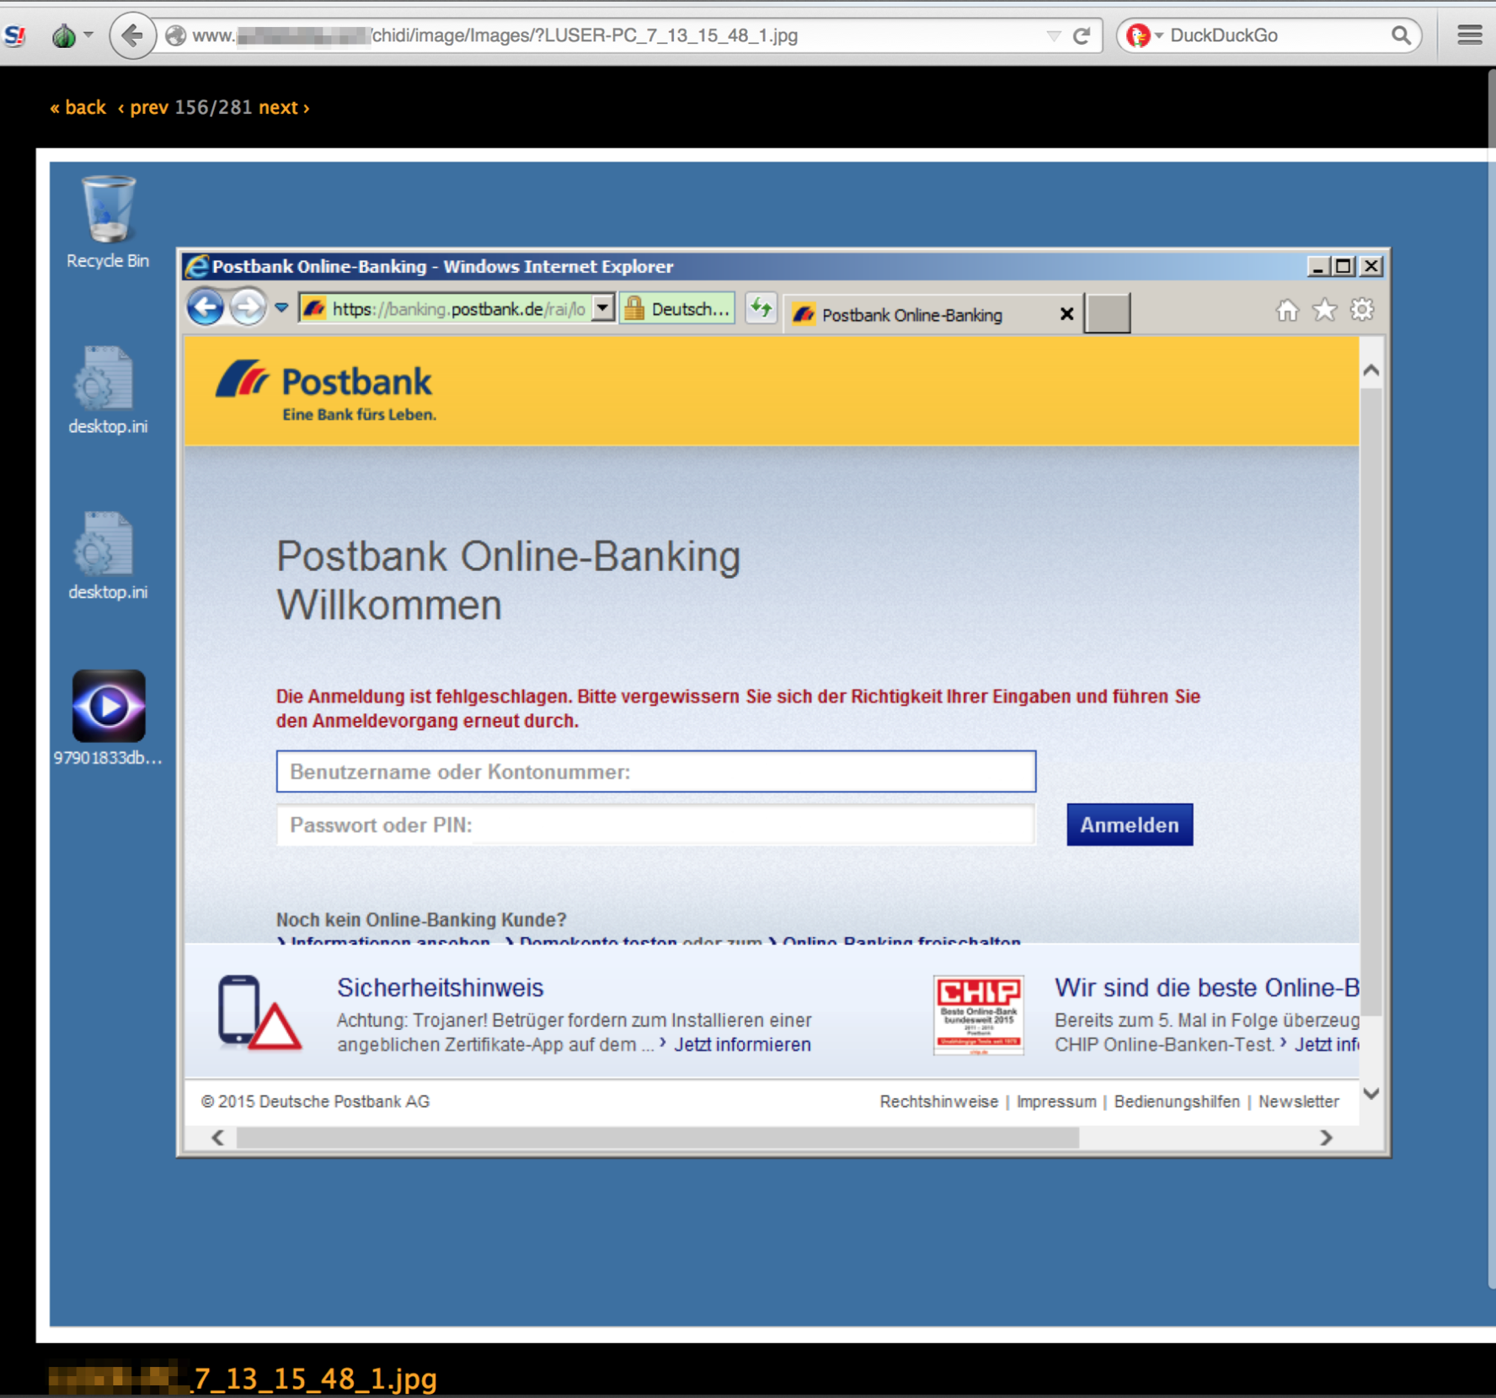Screen dimensions: 1496x1398
Task: Maximize the Internet Explorer window
Action: click(1344, 266)
